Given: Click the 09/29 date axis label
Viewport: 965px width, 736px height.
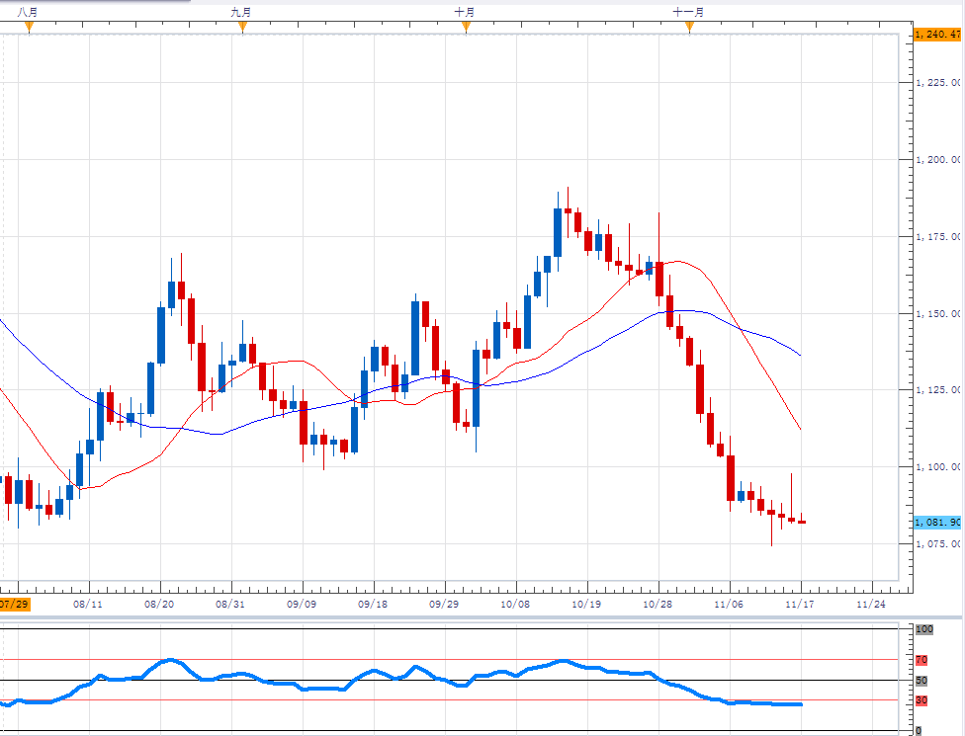Looking at the screenshot, I should coord(444,604).
